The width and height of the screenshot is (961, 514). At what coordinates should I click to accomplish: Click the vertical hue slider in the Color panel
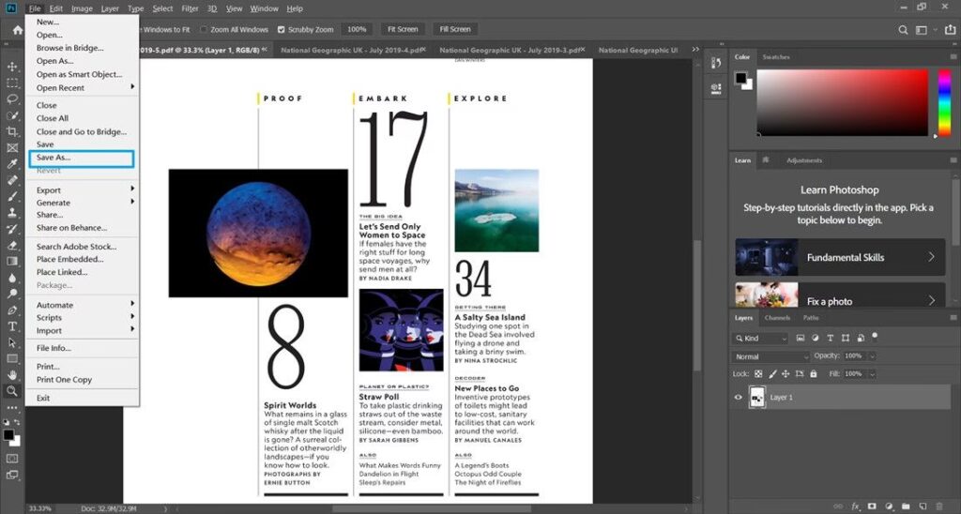[944, 103]
